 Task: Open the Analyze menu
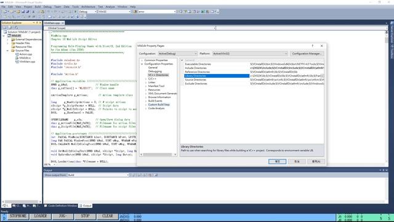tap(110, 7)
